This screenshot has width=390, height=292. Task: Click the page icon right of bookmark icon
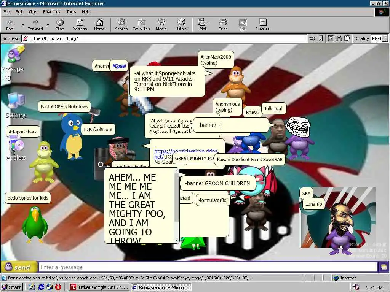330,38
